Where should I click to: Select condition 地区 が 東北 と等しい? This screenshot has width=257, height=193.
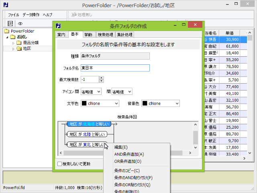(x=87, y=144)
